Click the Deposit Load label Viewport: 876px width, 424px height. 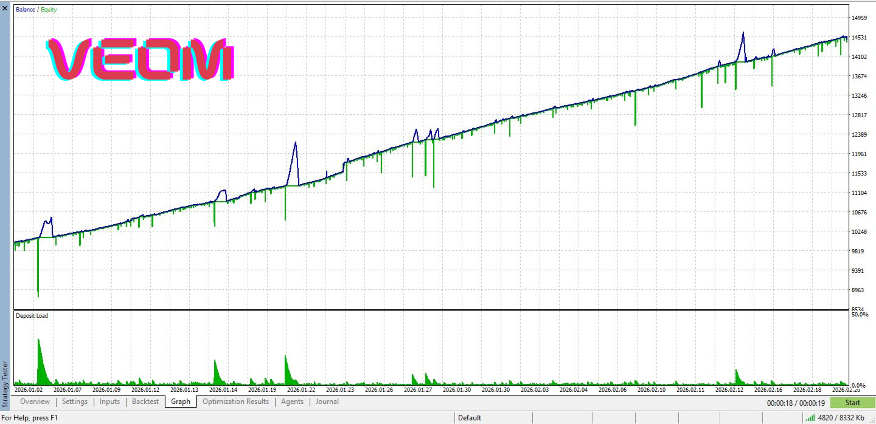click(x=32, y=316)
